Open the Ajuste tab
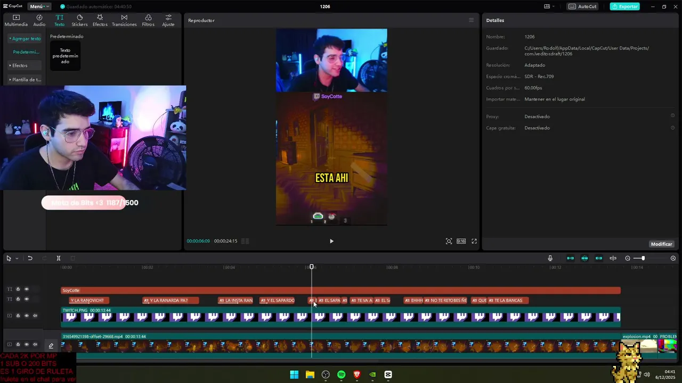 coord(168,20)
